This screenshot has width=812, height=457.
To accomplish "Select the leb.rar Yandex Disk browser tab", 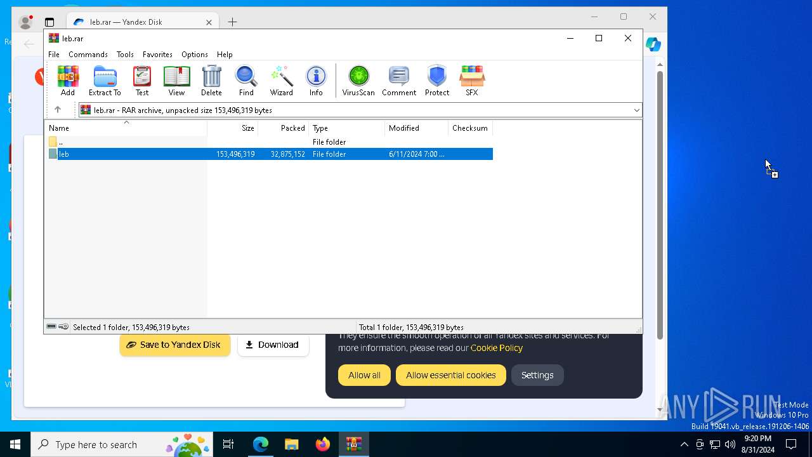I will pyautogui.click(x=143, y=22).
